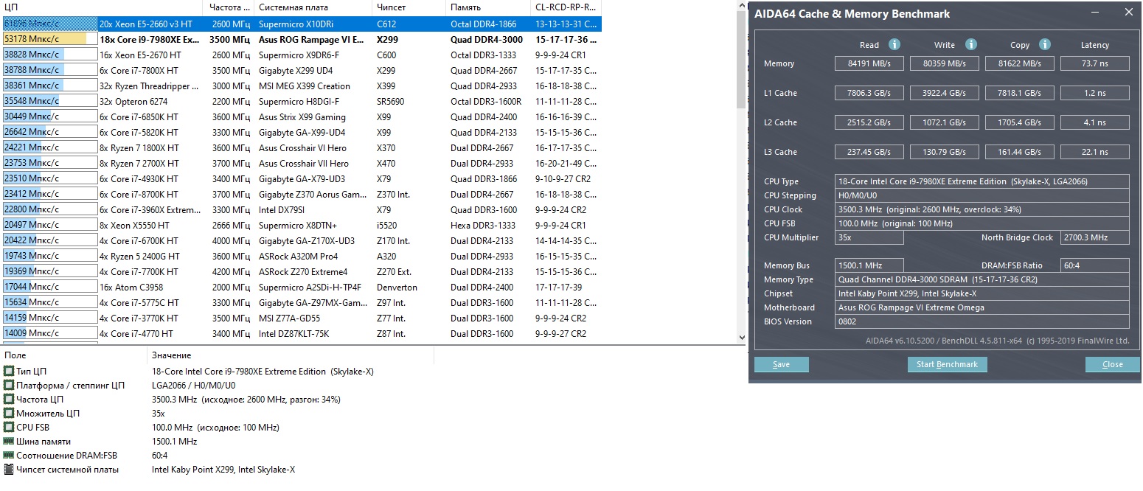The image size is (1143, 491).
Task: Select the 4x Ryzen 5 2400G HT row
Action: [301, 256]
